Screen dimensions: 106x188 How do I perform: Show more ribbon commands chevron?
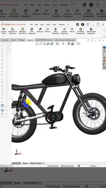coord(104,31)
